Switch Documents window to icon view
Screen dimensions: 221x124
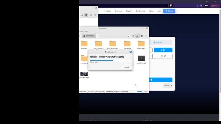137,36
